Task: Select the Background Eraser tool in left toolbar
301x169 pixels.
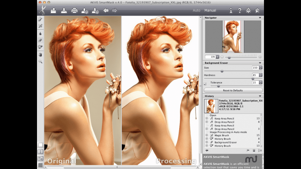Action: 40,40
